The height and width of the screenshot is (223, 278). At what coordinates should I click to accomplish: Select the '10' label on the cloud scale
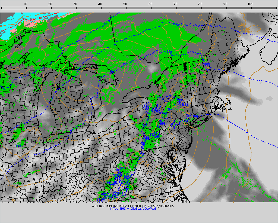tap(25, 4)
